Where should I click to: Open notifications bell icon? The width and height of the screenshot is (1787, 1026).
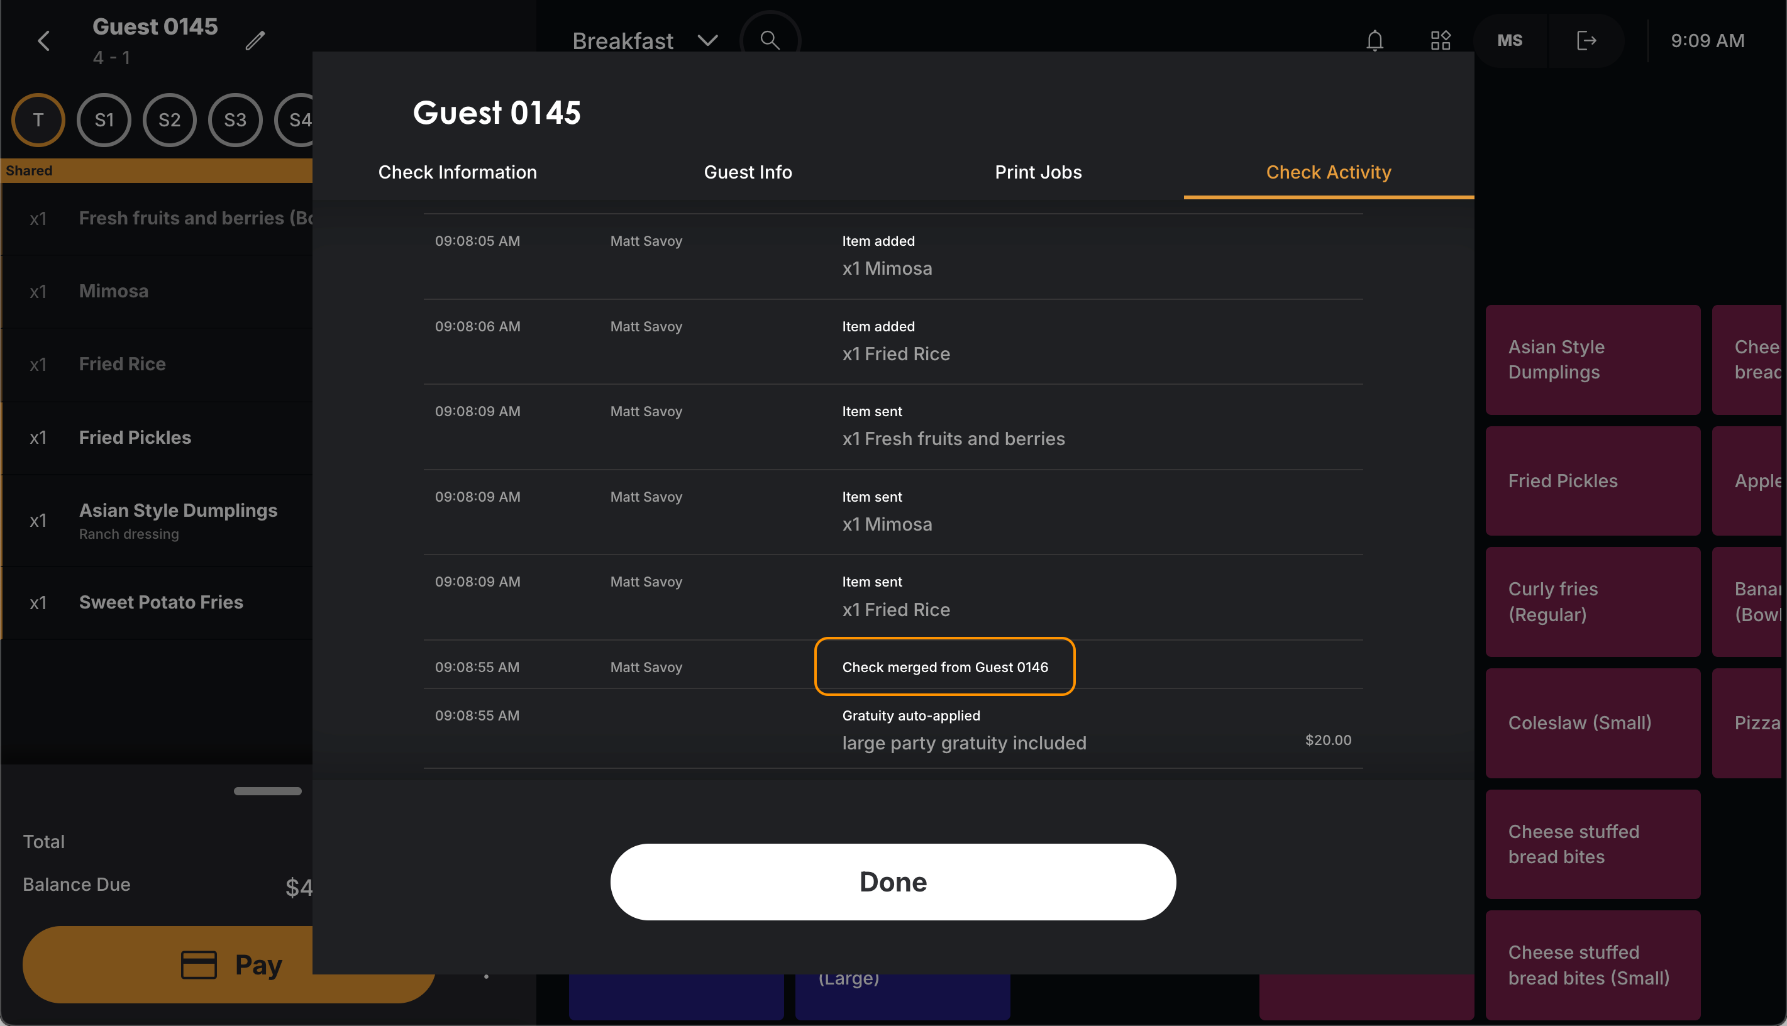click(x=1374, y=40)
